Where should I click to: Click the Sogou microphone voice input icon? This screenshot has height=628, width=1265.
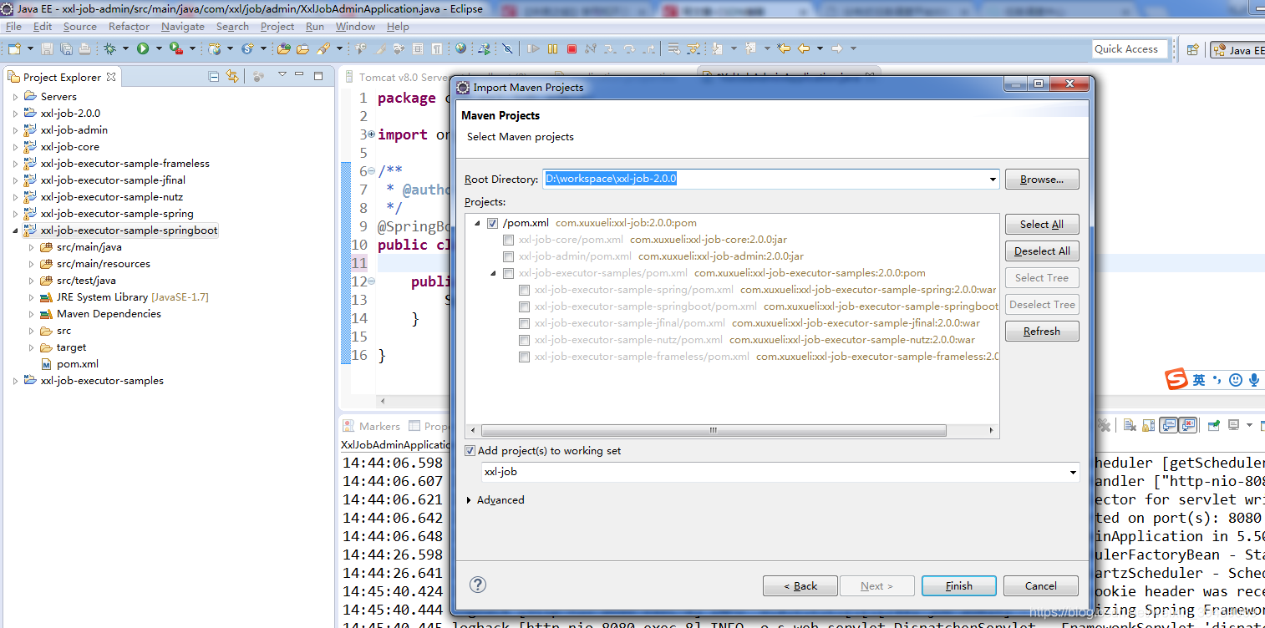pyautogui.click(x=1254, y=380)
